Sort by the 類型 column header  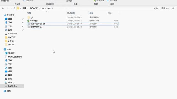(x=91, y=13)
